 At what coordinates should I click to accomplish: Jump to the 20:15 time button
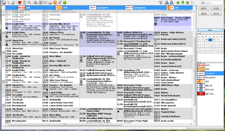coord(216,13)
